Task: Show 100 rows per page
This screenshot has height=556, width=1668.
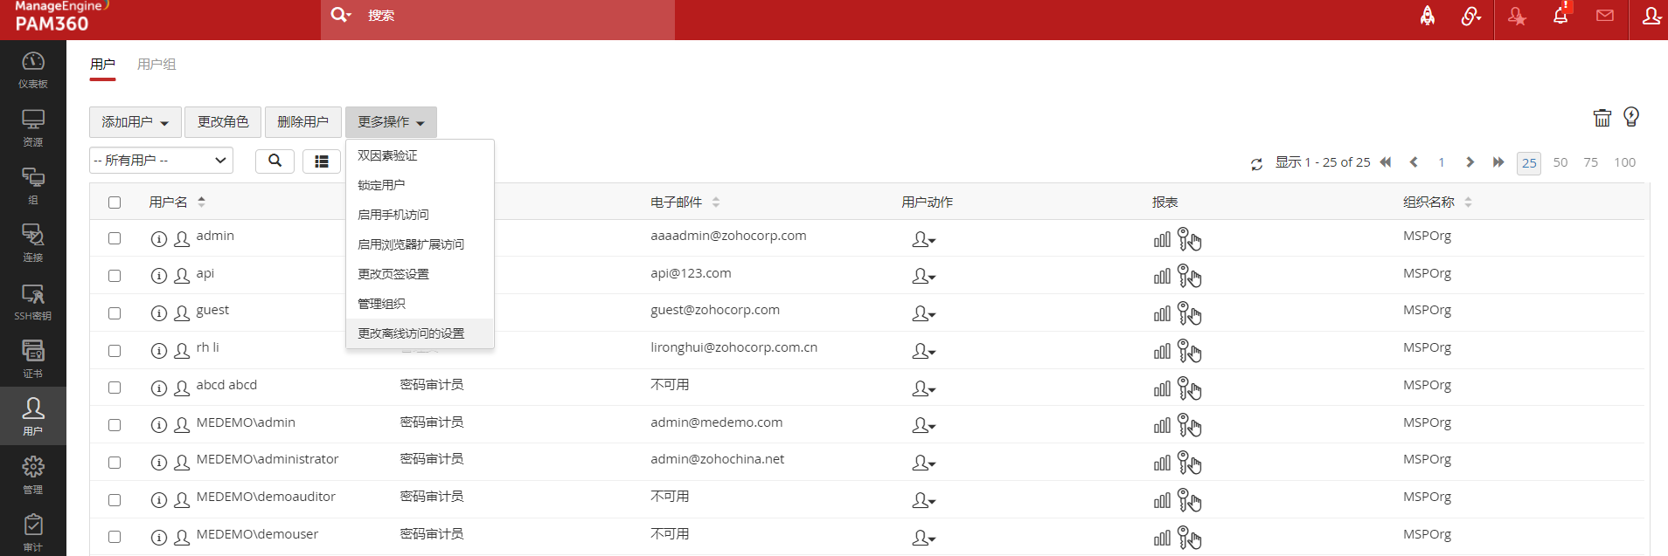Action: [1625, 162]
